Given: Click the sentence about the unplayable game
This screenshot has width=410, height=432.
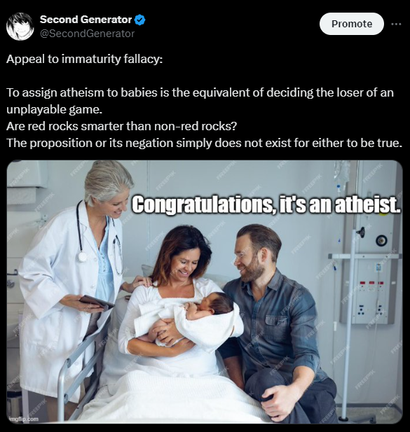Looking at the screenshot, I should [x=200, y=101].
